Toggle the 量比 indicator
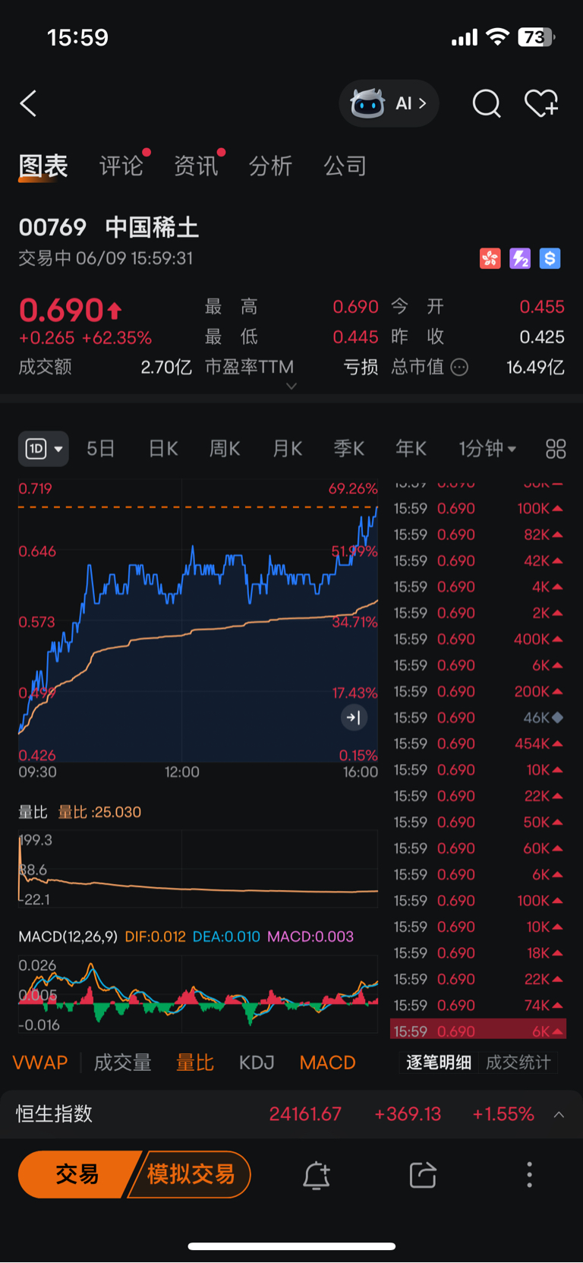 [x=195, y=1062]
